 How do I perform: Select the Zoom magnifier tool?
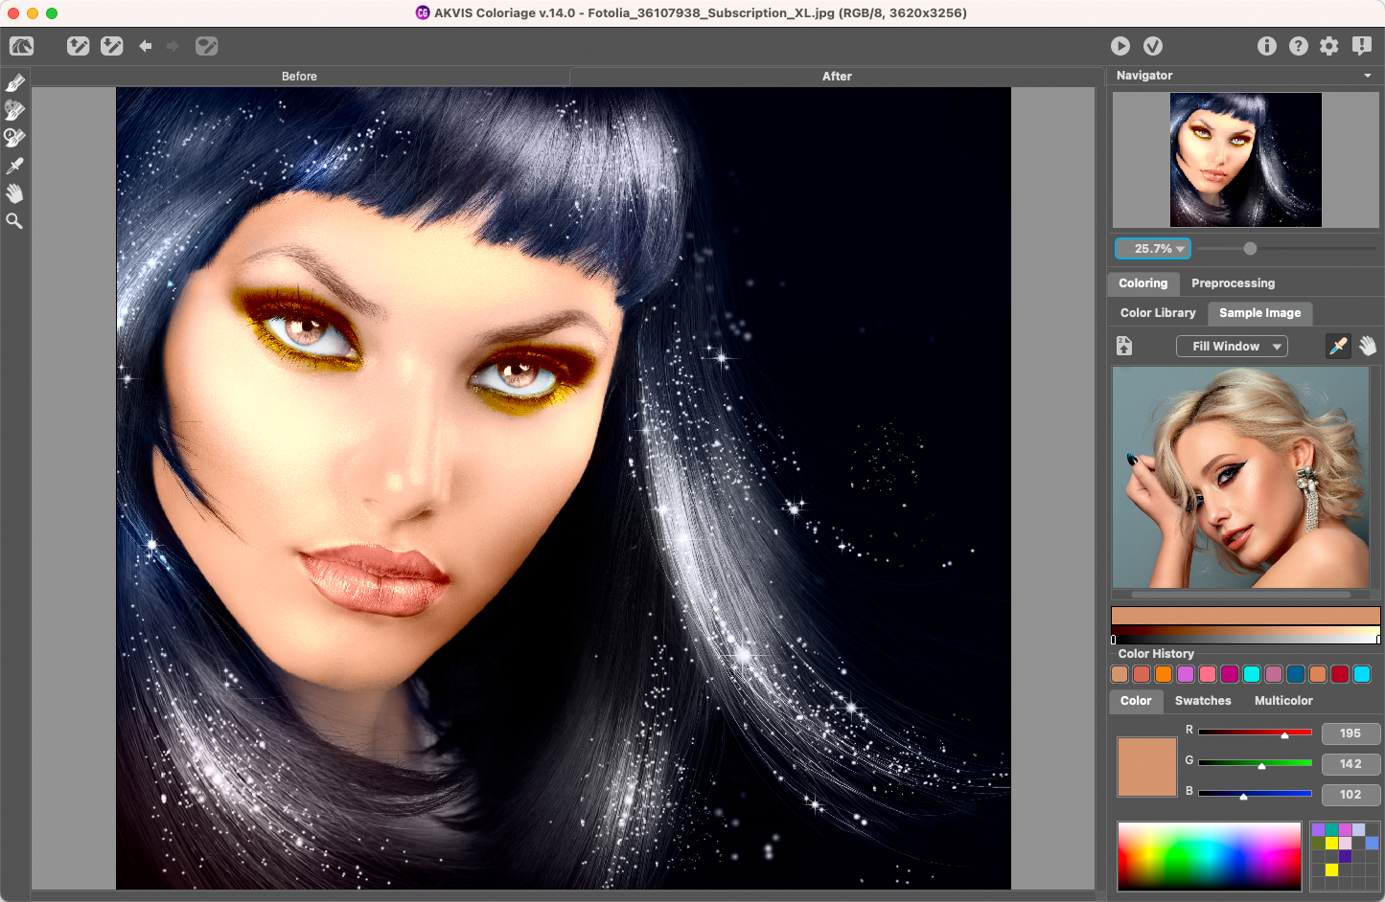pos(14,221)
